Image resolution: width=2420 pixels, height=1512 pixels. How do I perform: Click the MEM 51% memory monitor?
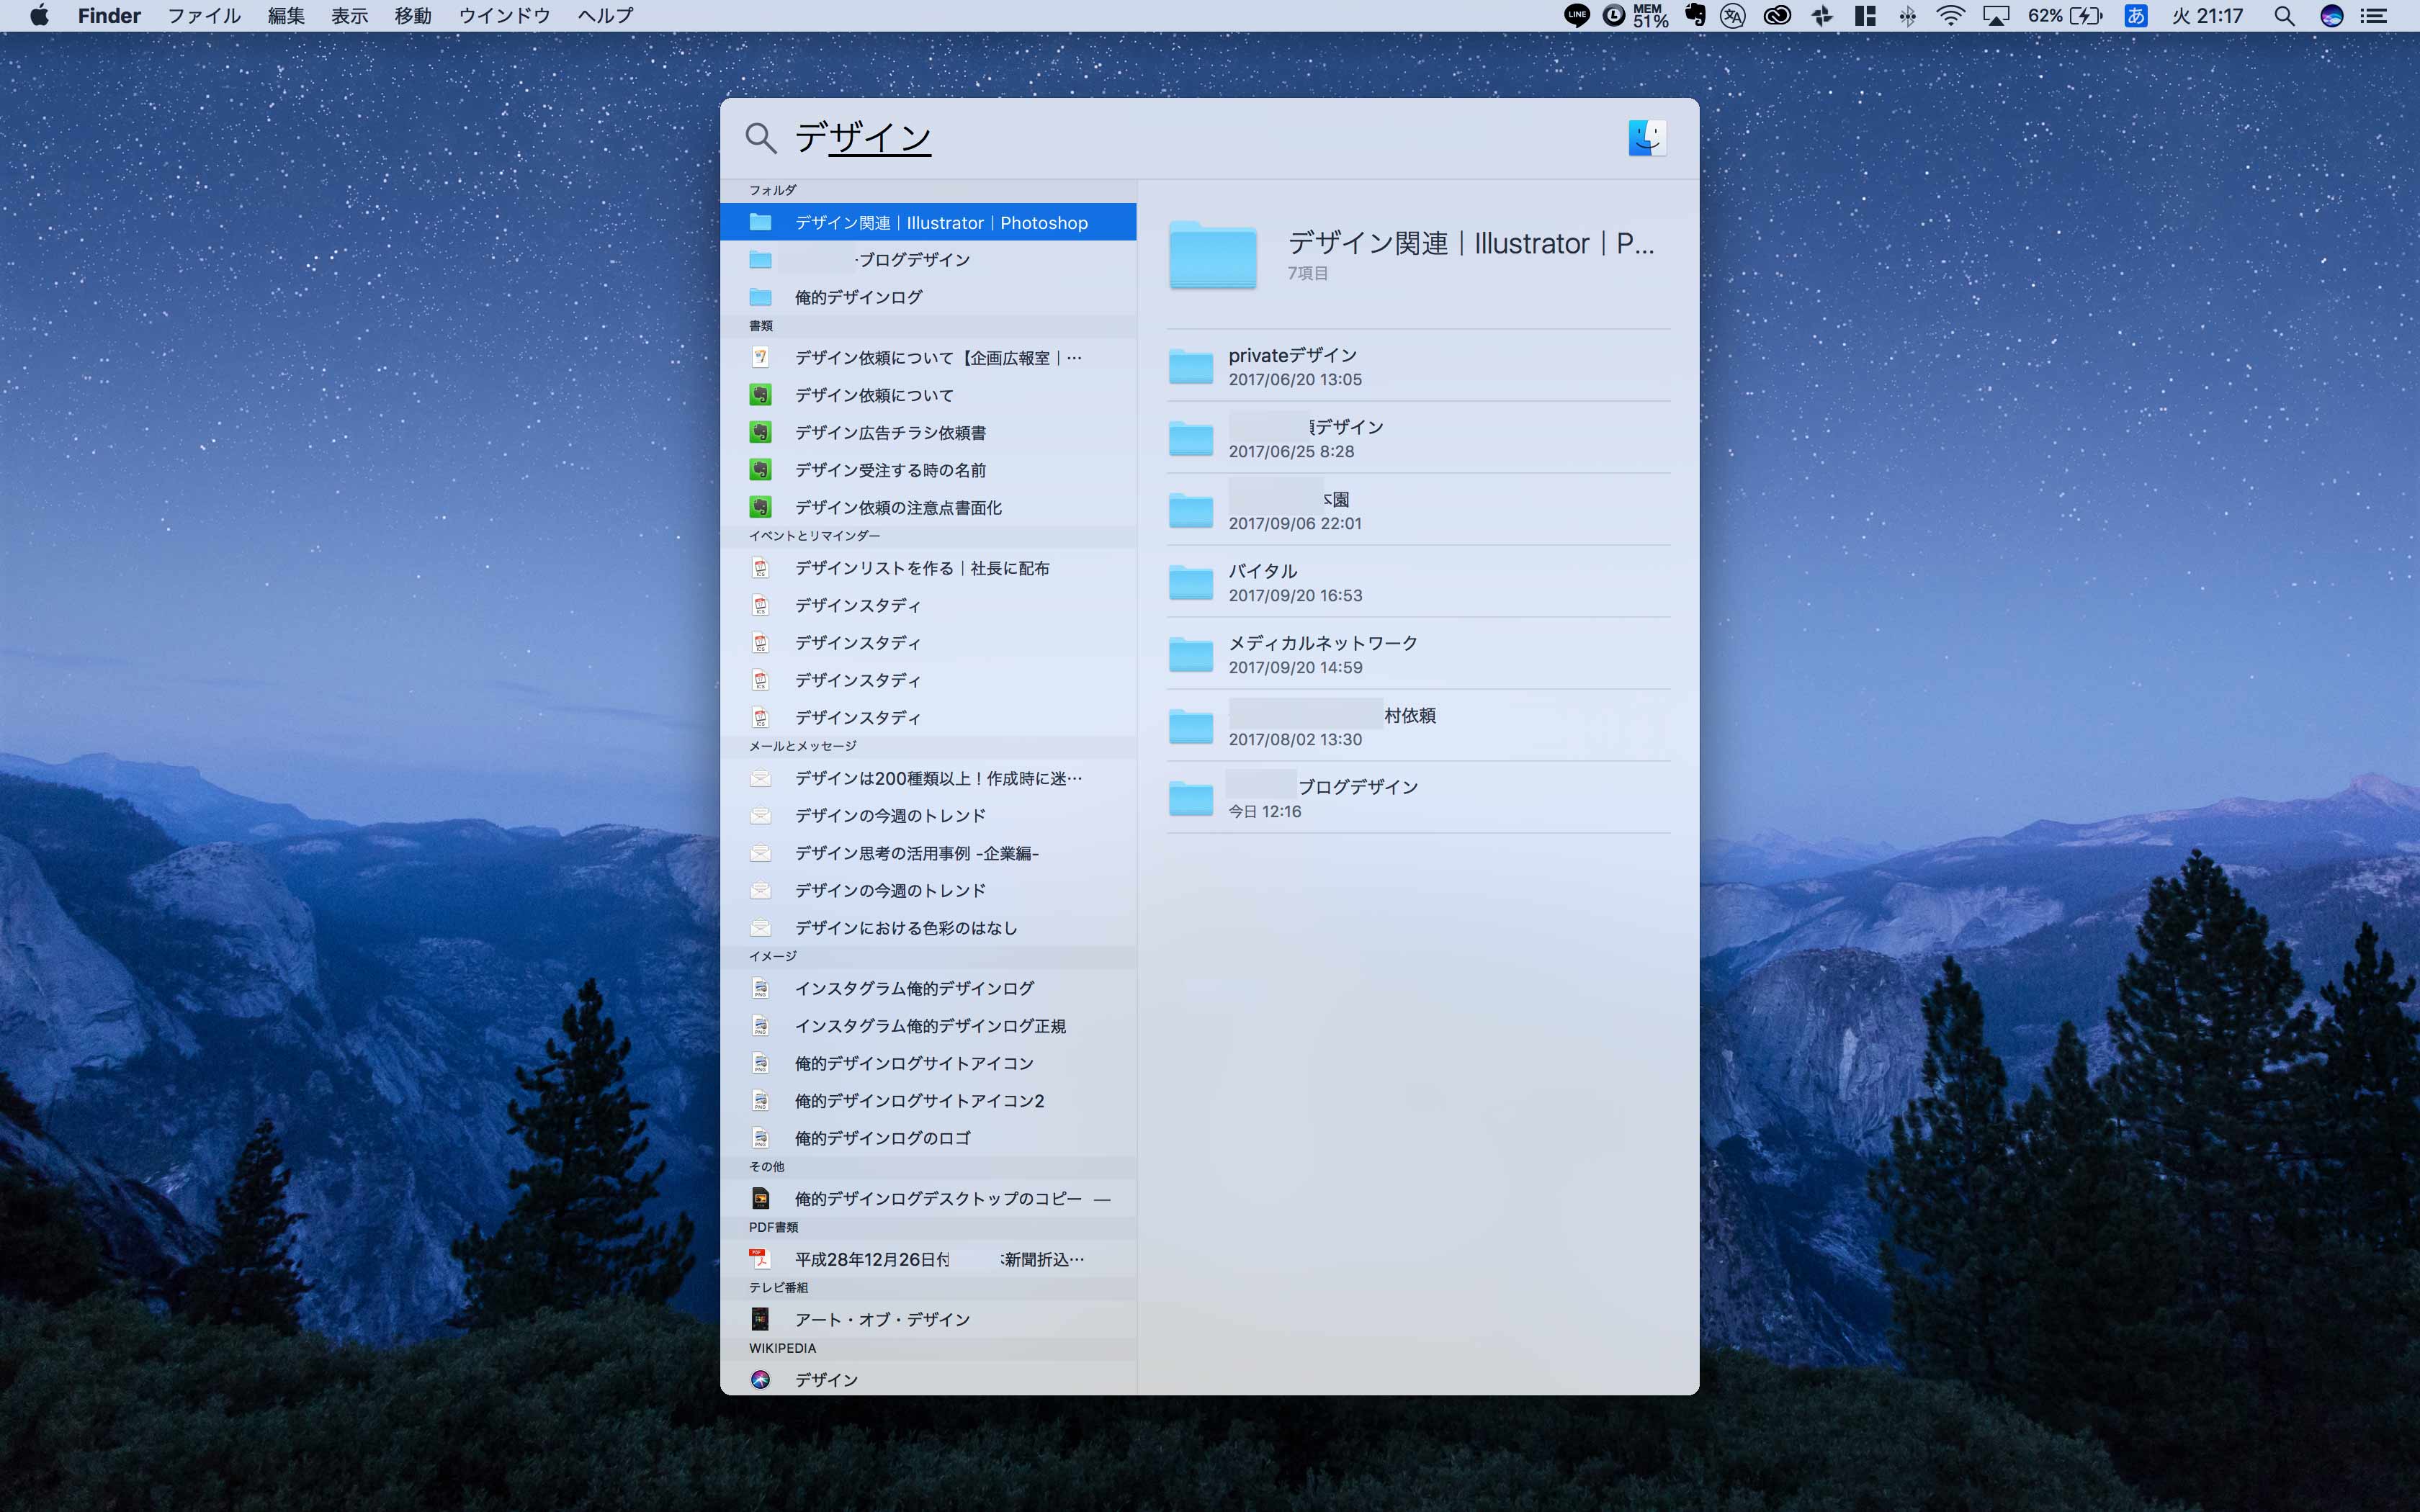point(1649,15)
